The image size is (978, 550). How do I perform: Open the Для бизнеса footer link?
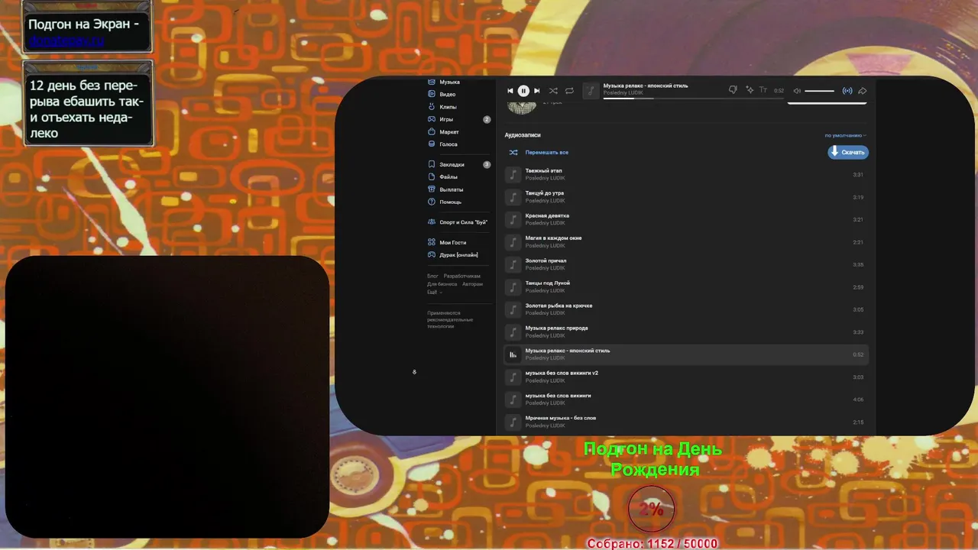442,284
